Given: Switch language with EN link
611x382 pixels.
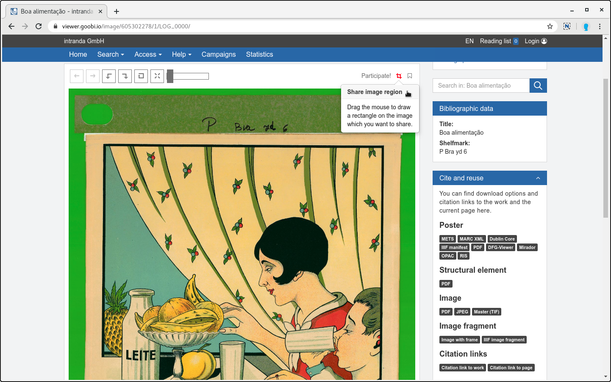Looking at the screenshot, I should 469,41.
